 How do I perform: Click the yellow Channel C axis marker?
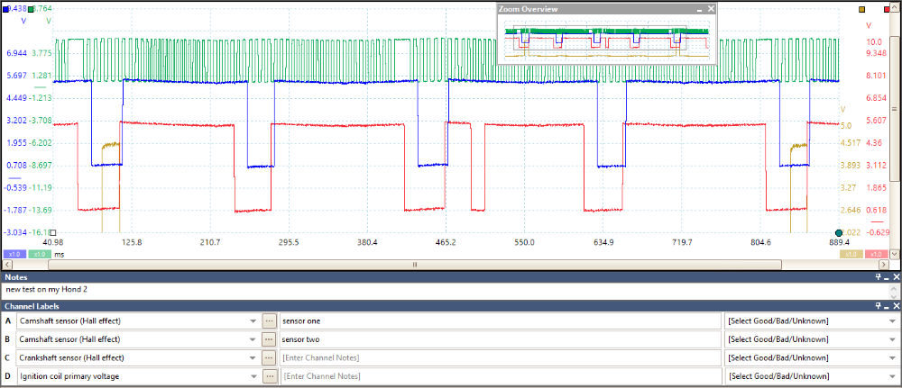861,8
